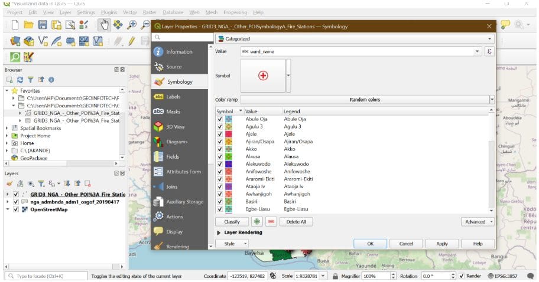Open the Fields tab in Layer Properties
This screenshot has height=282, width=539.
click(x=173, y=157)
